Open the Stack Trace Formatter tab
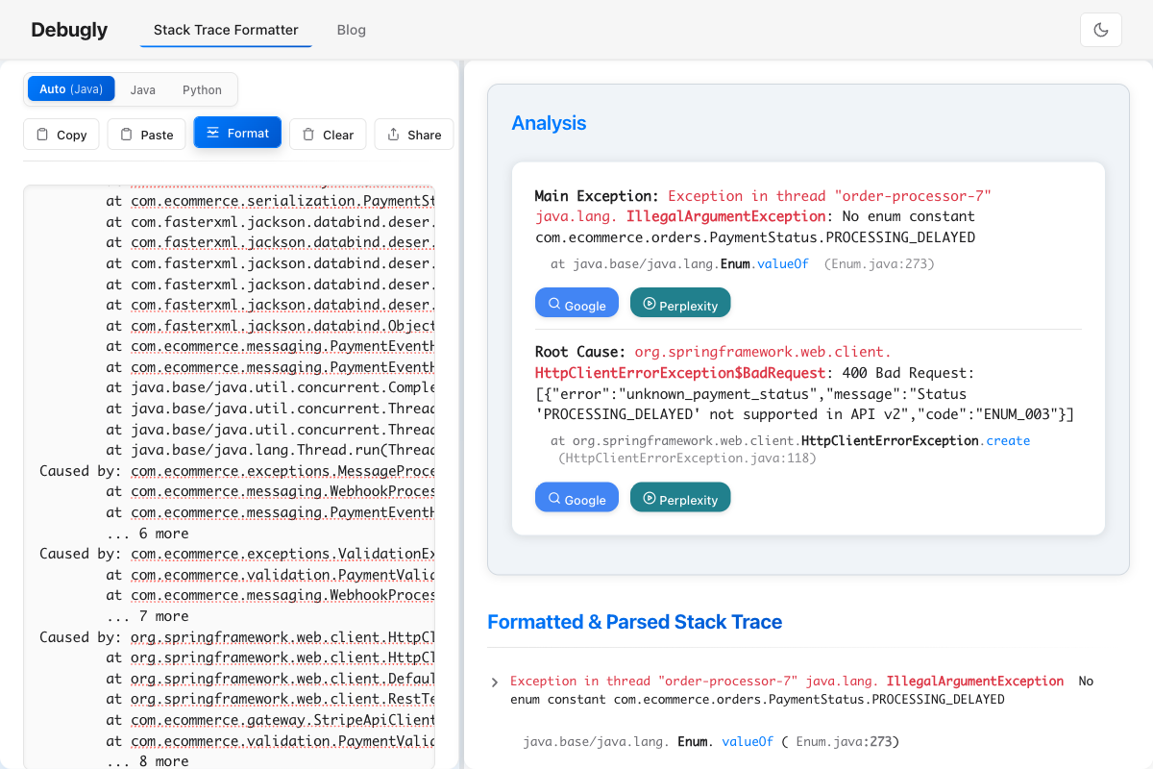The image size is (1153, 769). [226, 30]
